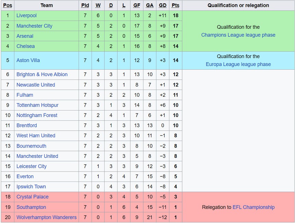Open Aston Villa team link

(28, 60)
